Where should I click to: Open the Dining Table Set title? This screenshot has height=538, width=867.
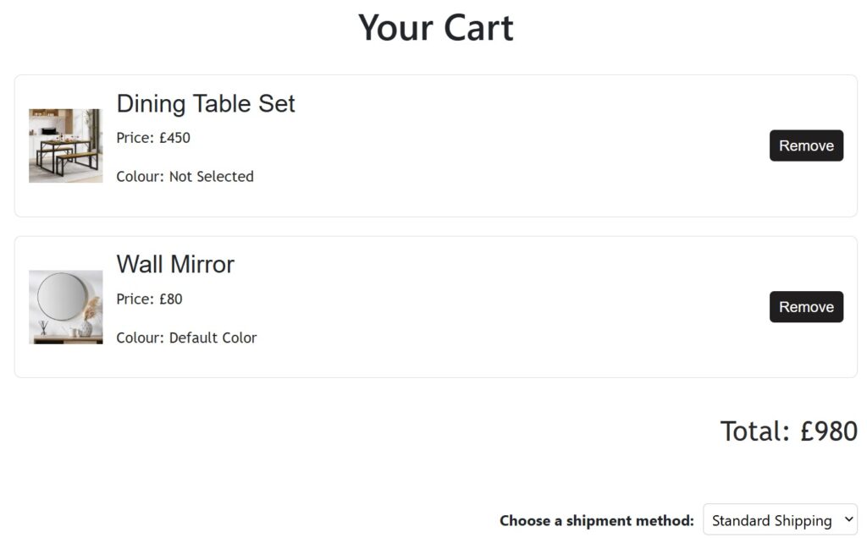(206, 103)
